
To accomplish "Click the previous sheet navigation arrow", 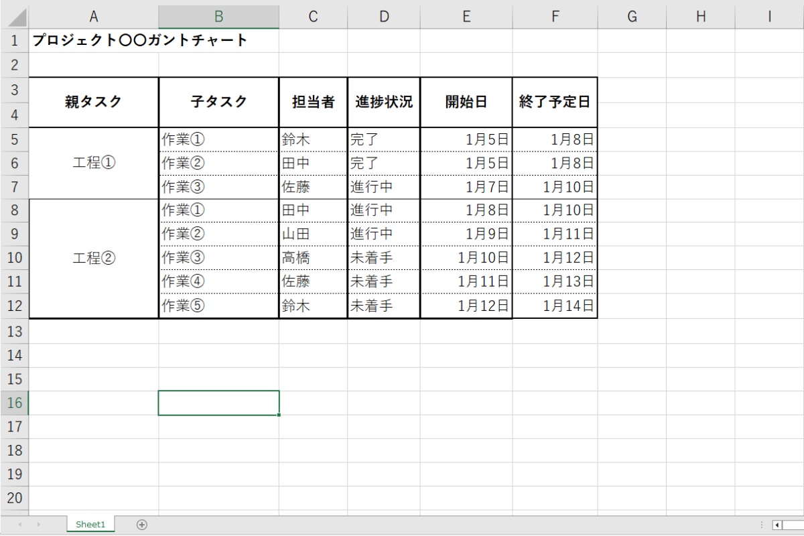I will (20, 525).
